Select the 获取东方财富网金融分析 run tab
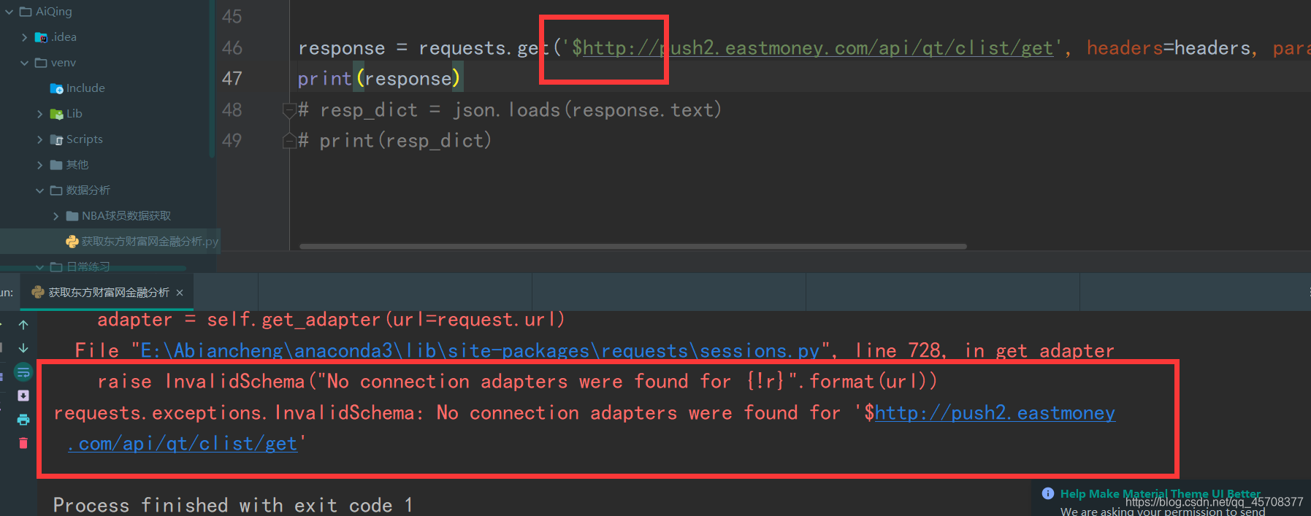This screenshot has height=516, width=1311. tap(107, 293)
